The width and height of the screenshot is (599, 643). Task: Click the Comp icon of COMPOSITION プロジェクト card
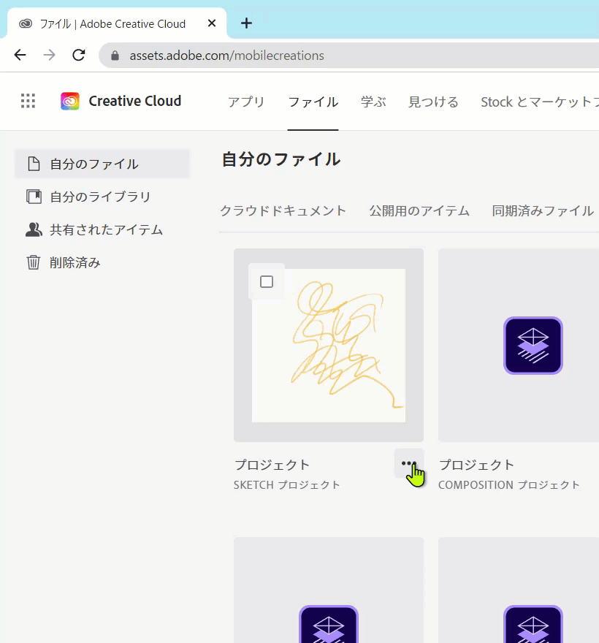[x=533, y=346]
